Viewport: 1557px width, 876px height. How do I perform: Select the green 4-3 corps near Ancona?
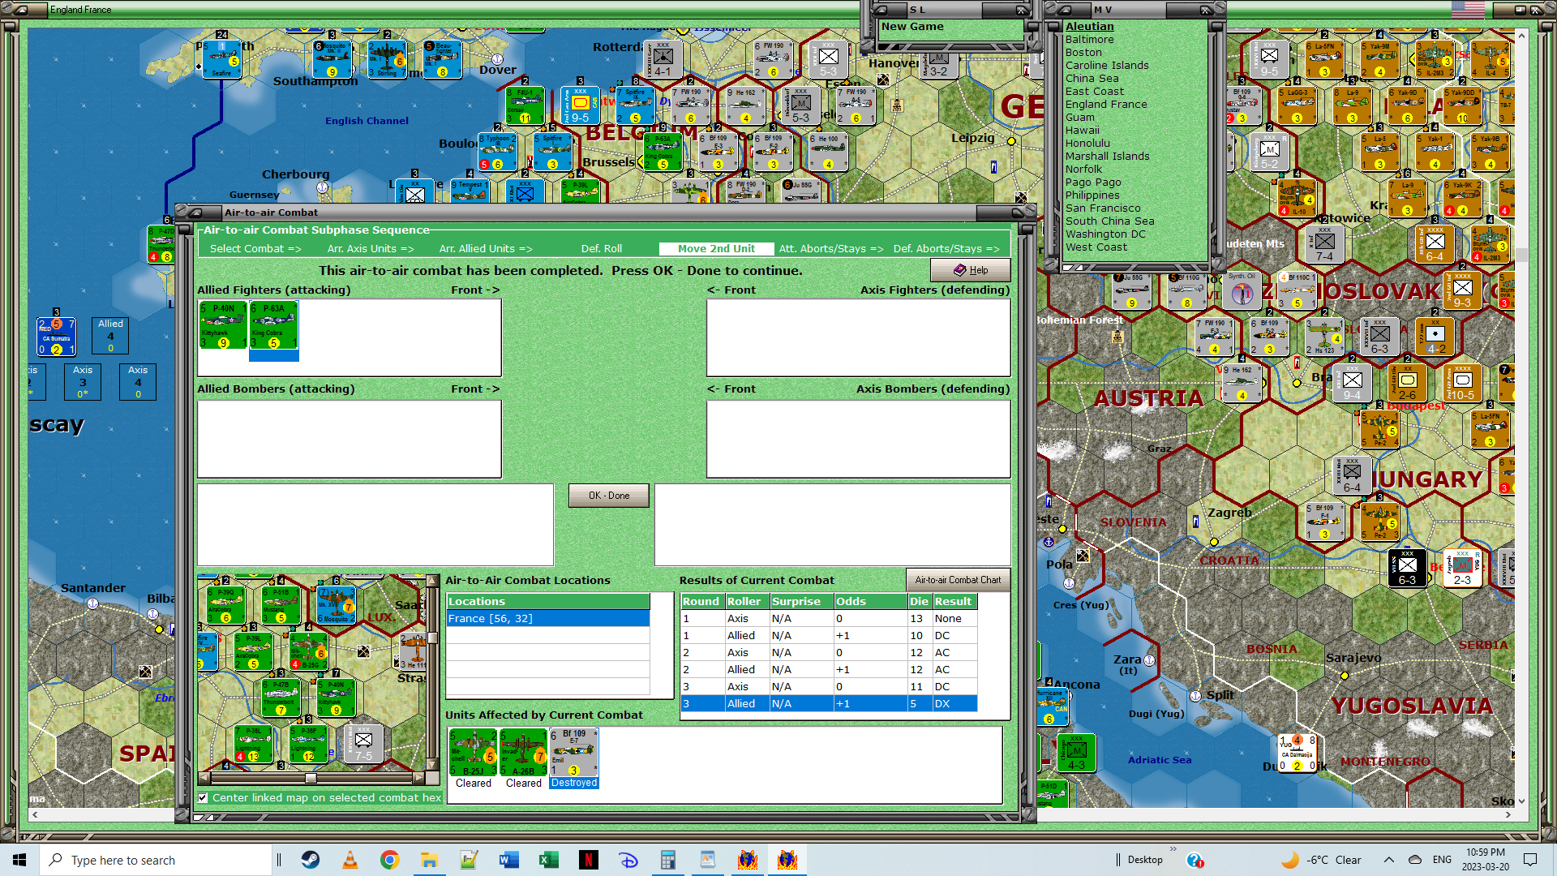click(1076, 753)
